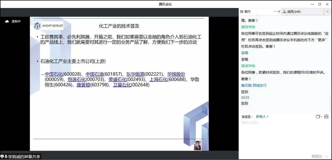The image size is (332, 160).
Task: Click the screen share icon at the lower-left corner
Action: point(2,156)
